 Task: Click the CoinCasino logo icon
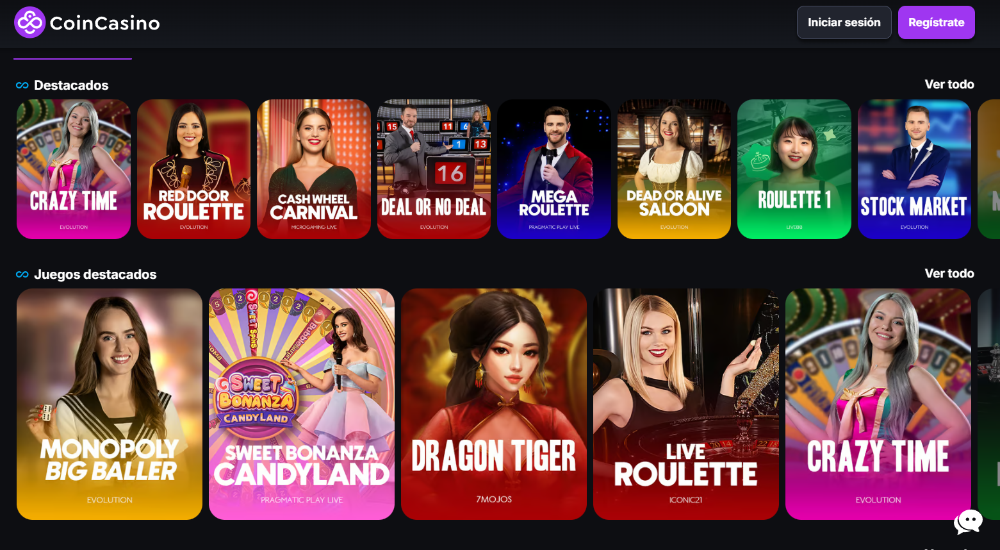29,22
